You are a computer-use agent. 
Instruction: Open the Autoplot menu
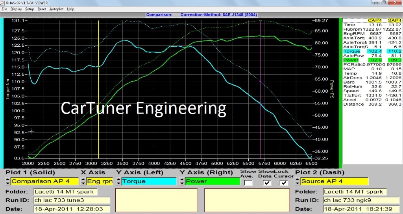pos(56,9)
